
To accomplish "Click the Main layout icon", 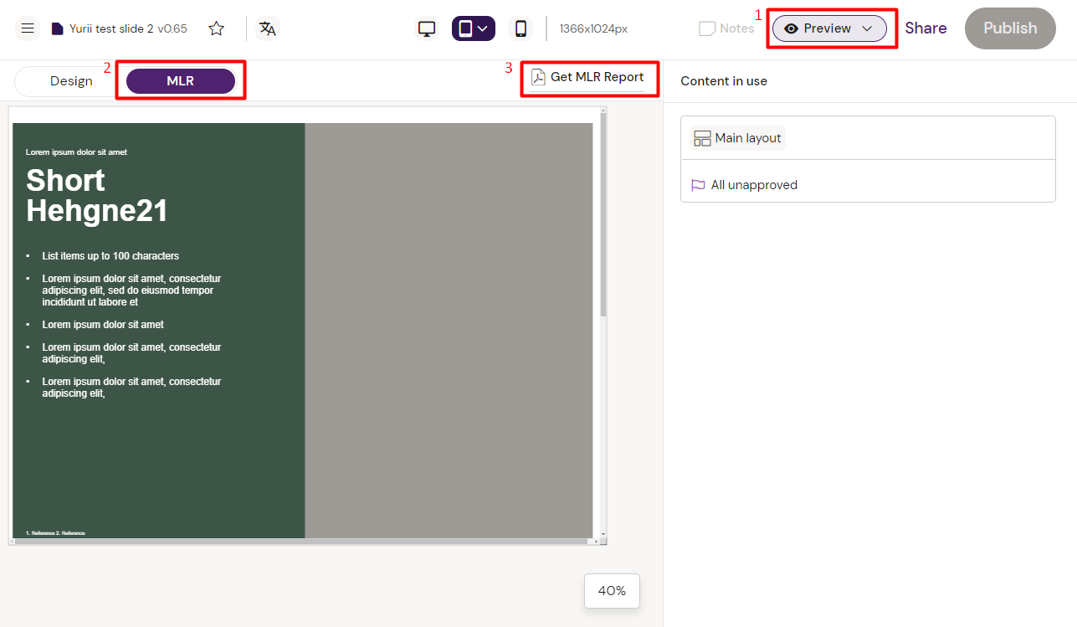I will coord(701,137).
